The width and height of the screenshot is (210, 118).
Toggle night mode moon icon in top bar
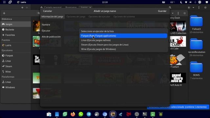coord(181,2)
